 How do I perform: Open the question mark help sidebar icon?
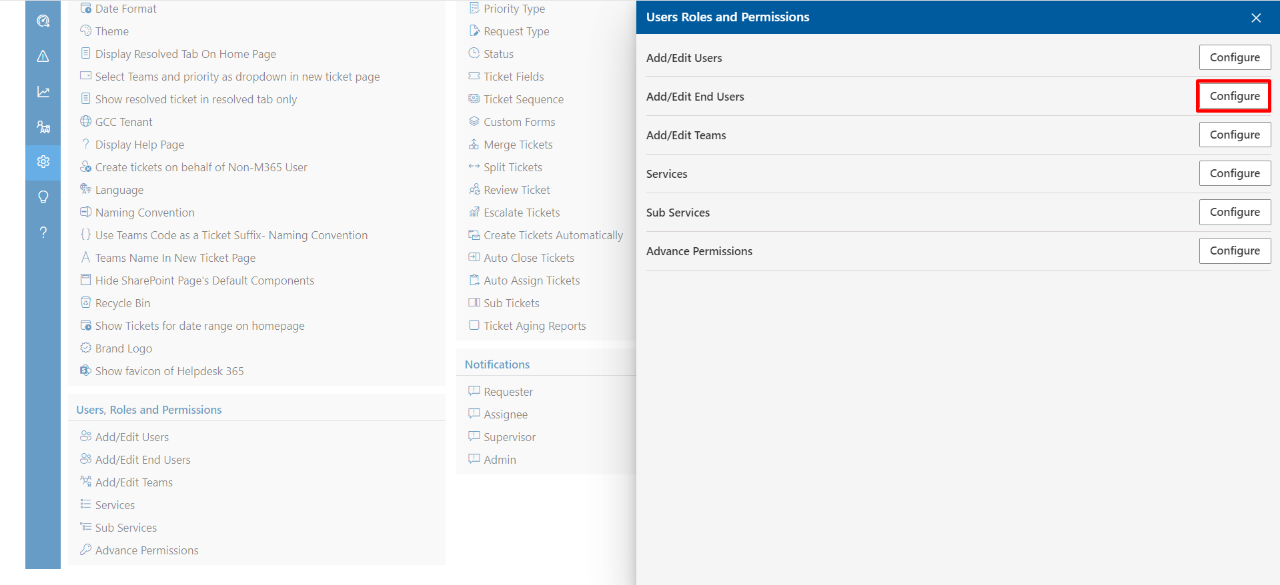[x=43, y=233]
